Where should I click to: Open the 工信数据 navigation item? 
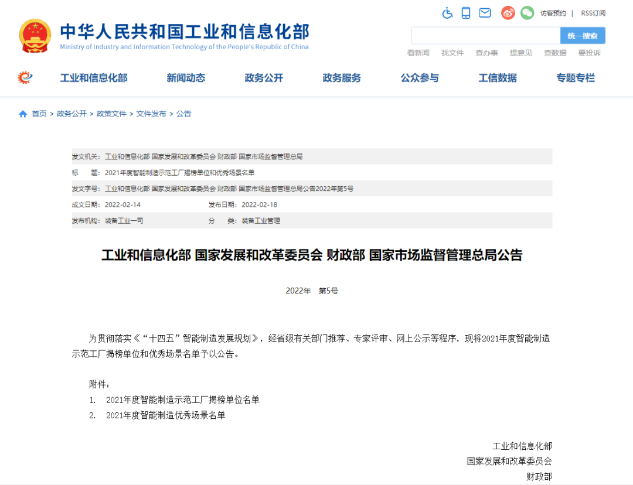[x=497, y=78]
